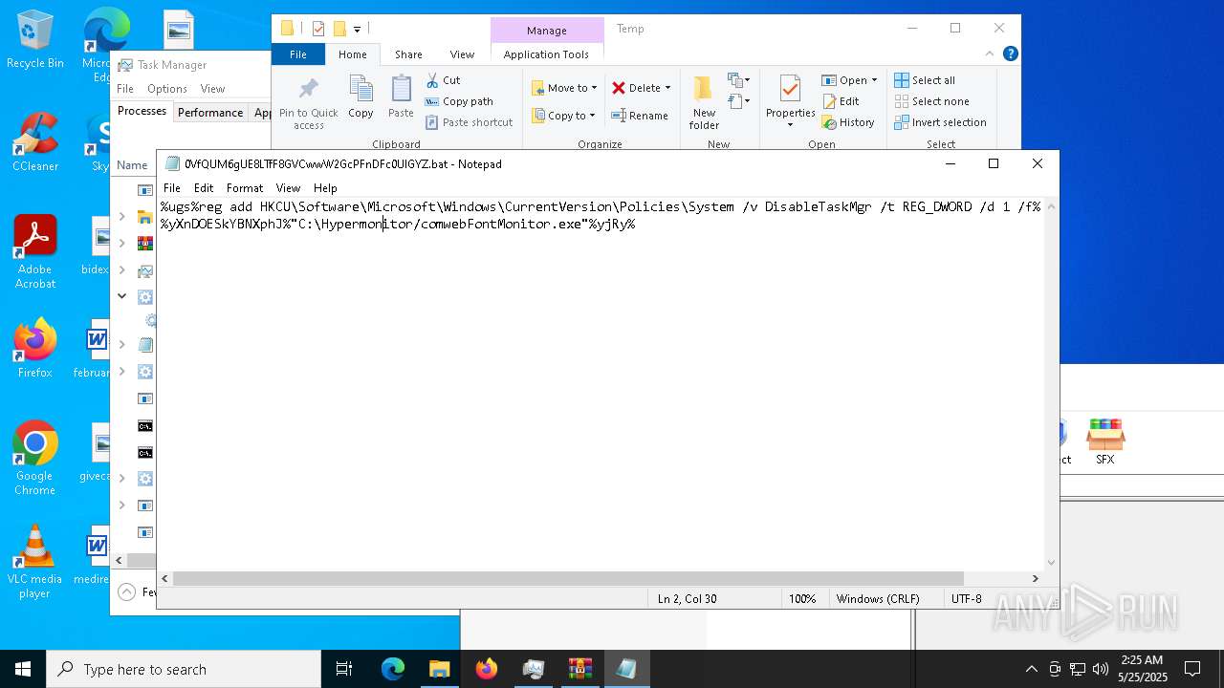Open Task Manager's File menu

(x=125, y=89)
